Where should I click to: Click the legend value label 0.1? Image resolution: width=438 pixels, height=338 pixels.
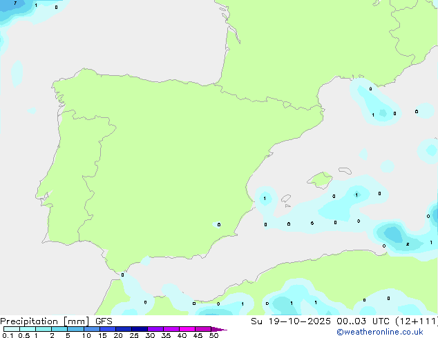tap(6, 336)
